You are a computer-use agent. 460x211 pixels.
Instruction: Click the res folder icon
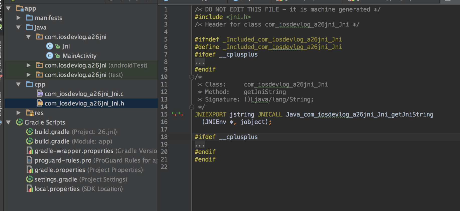coord(30,113)
